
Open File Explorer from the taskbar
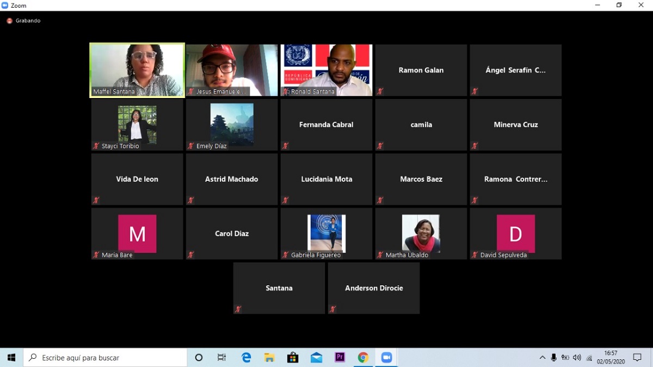[x=269, y=358]
